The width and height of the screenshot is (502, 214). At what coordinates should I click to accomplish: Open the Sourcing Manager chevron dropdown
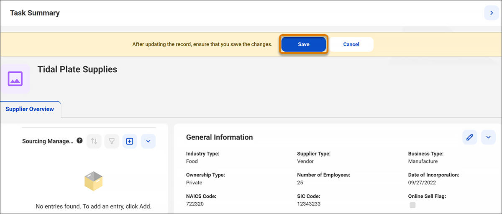pyautogui.click(x=148, y=141)
